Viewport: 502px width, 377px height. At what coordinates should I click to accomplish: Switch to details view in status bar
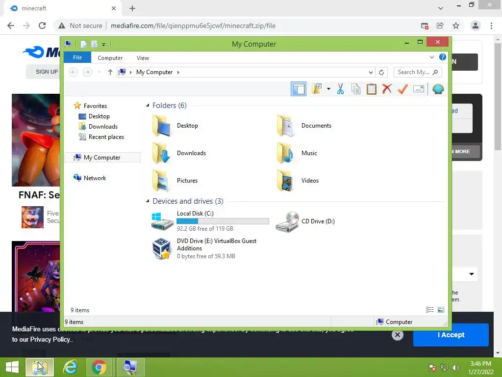pos(429,310)
